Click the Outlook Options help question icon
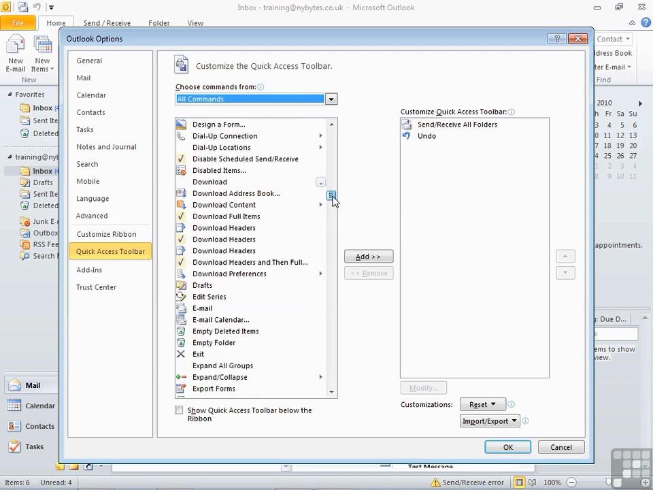The image size is (653, 490). [557, 39]
